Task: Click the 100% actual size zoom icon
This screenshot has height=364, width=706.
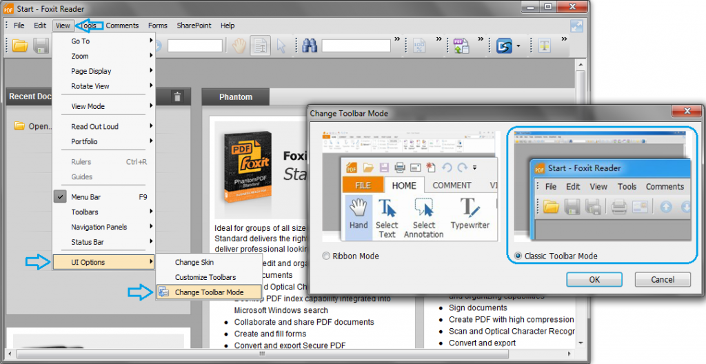Action: pos(419,45)
